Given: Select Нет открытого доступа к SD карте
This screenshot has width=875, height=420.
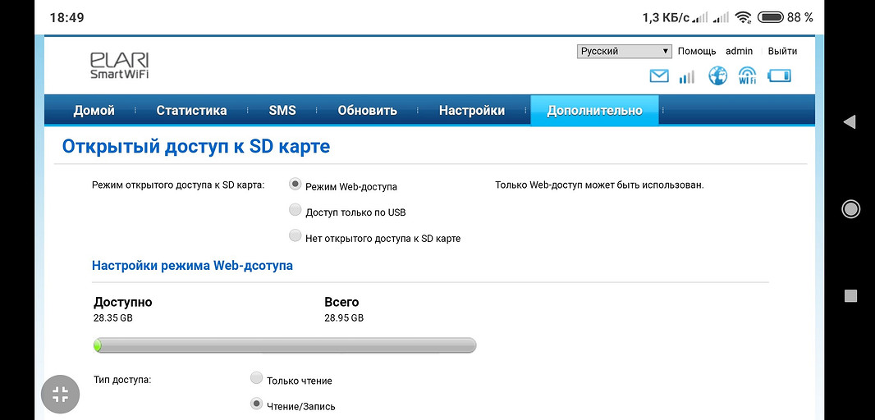Looking at the screenshot, I should pyautogui.click(x=295, y=236).
